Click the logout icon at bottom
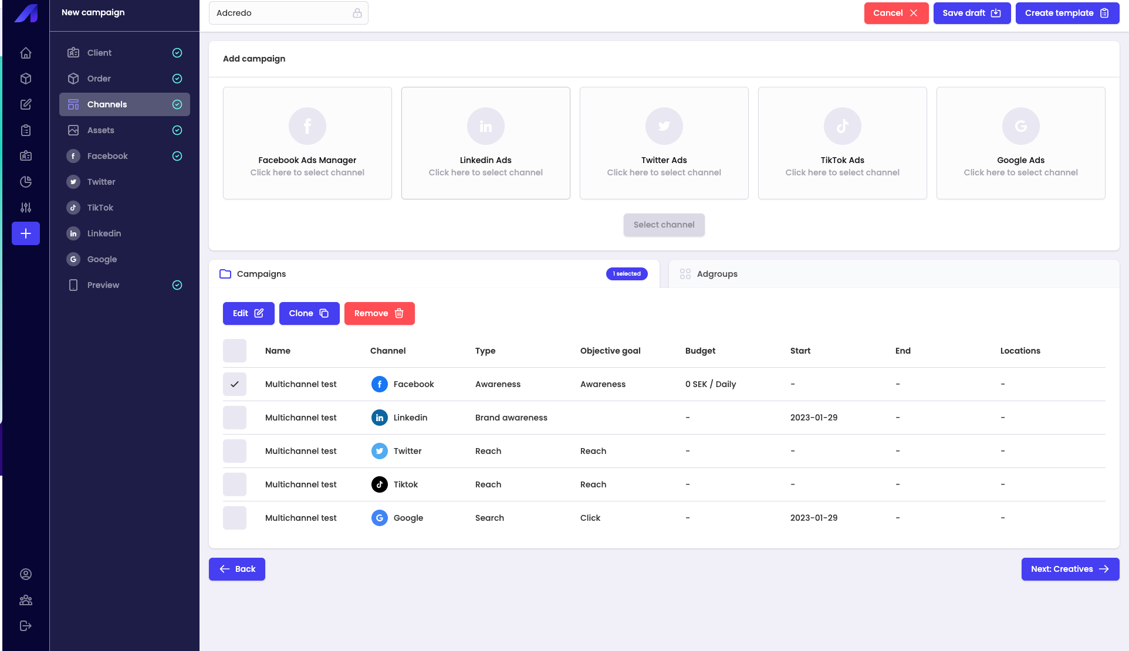1129x651 pixels. point(26,626)
